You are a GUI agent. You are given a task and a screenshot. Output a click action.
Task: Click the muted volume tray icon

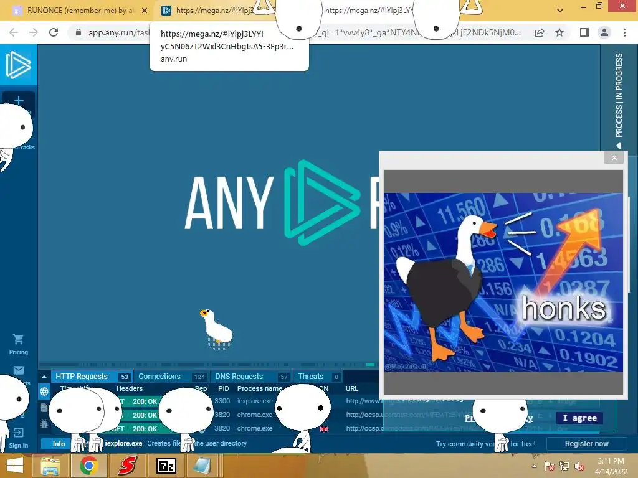tap(579, 466)
